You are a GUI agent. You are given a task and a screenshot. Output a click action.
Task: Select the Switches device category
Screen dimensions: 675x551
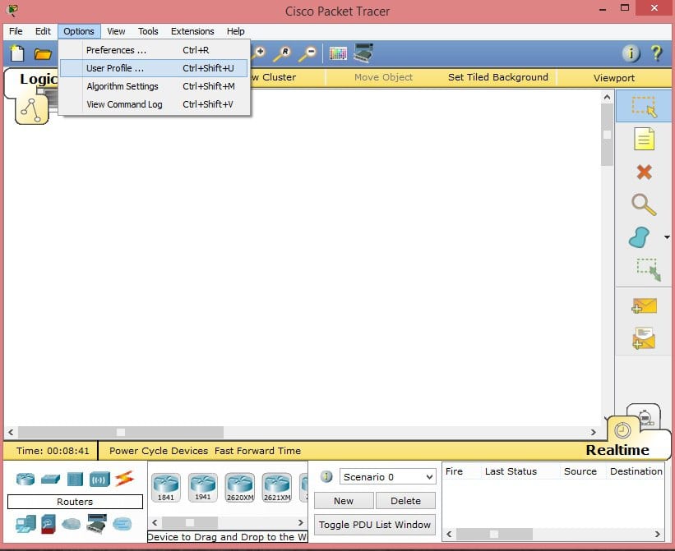click(x=50, y=479)
